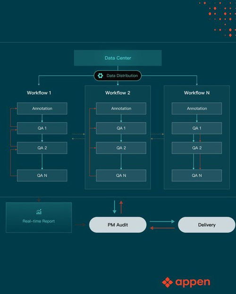The height and width of the screenshot is (294, 236).
Task: Click the Appen logo icon
Action: pos(167,282)
